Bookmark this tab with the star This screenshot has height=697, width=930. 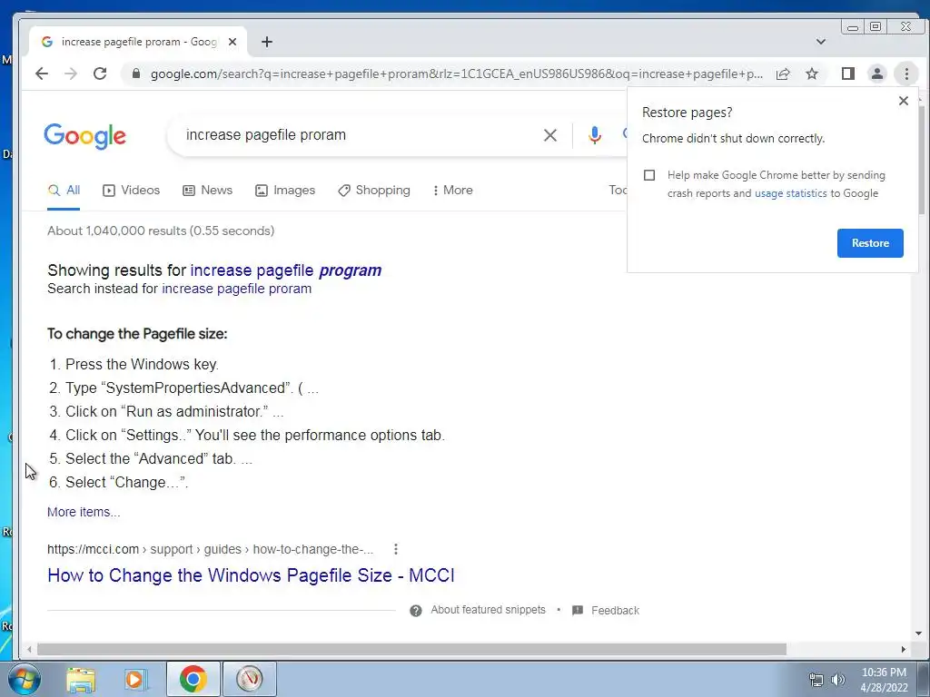pos(812,74)
